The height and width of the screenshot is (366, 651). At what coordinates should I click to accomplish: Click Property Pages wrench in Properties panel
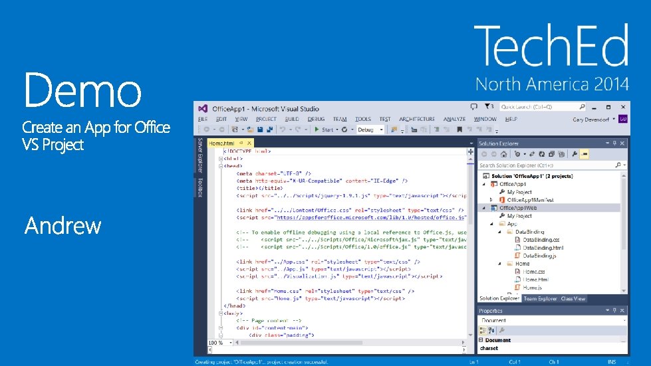click(501, 330)
